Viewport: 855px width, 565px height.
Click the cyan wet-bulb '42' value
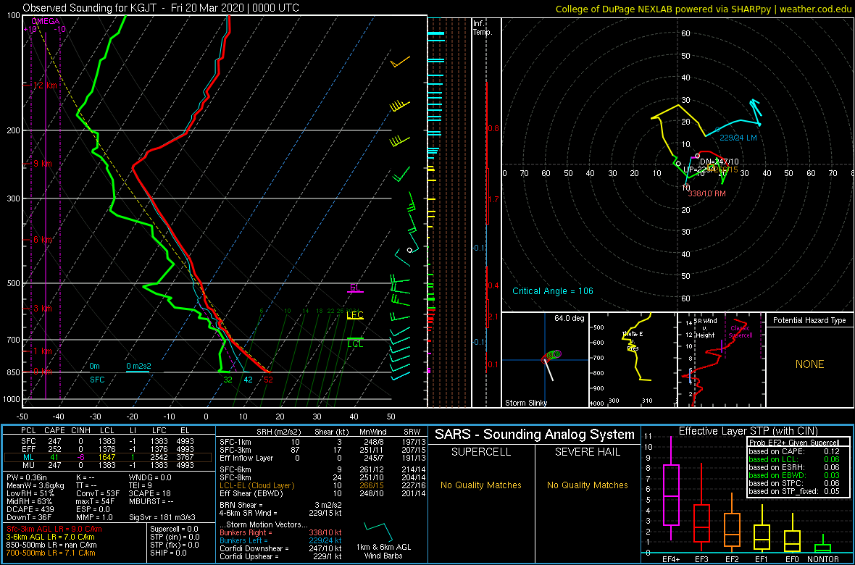pos(248,380)
